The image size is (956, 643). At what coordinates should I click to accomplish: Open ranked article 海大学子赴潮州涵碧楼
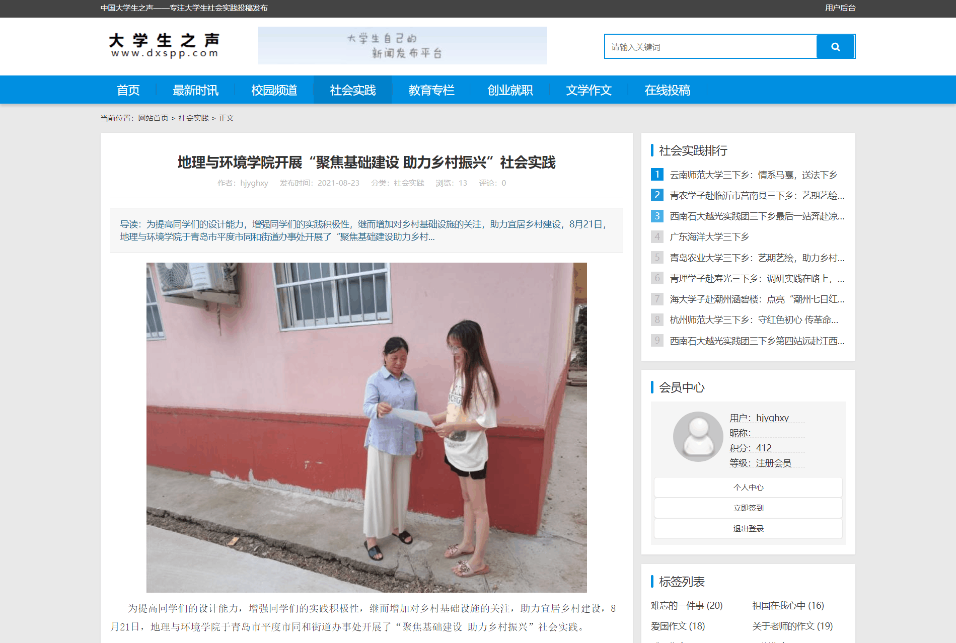(x=757, y=299)
